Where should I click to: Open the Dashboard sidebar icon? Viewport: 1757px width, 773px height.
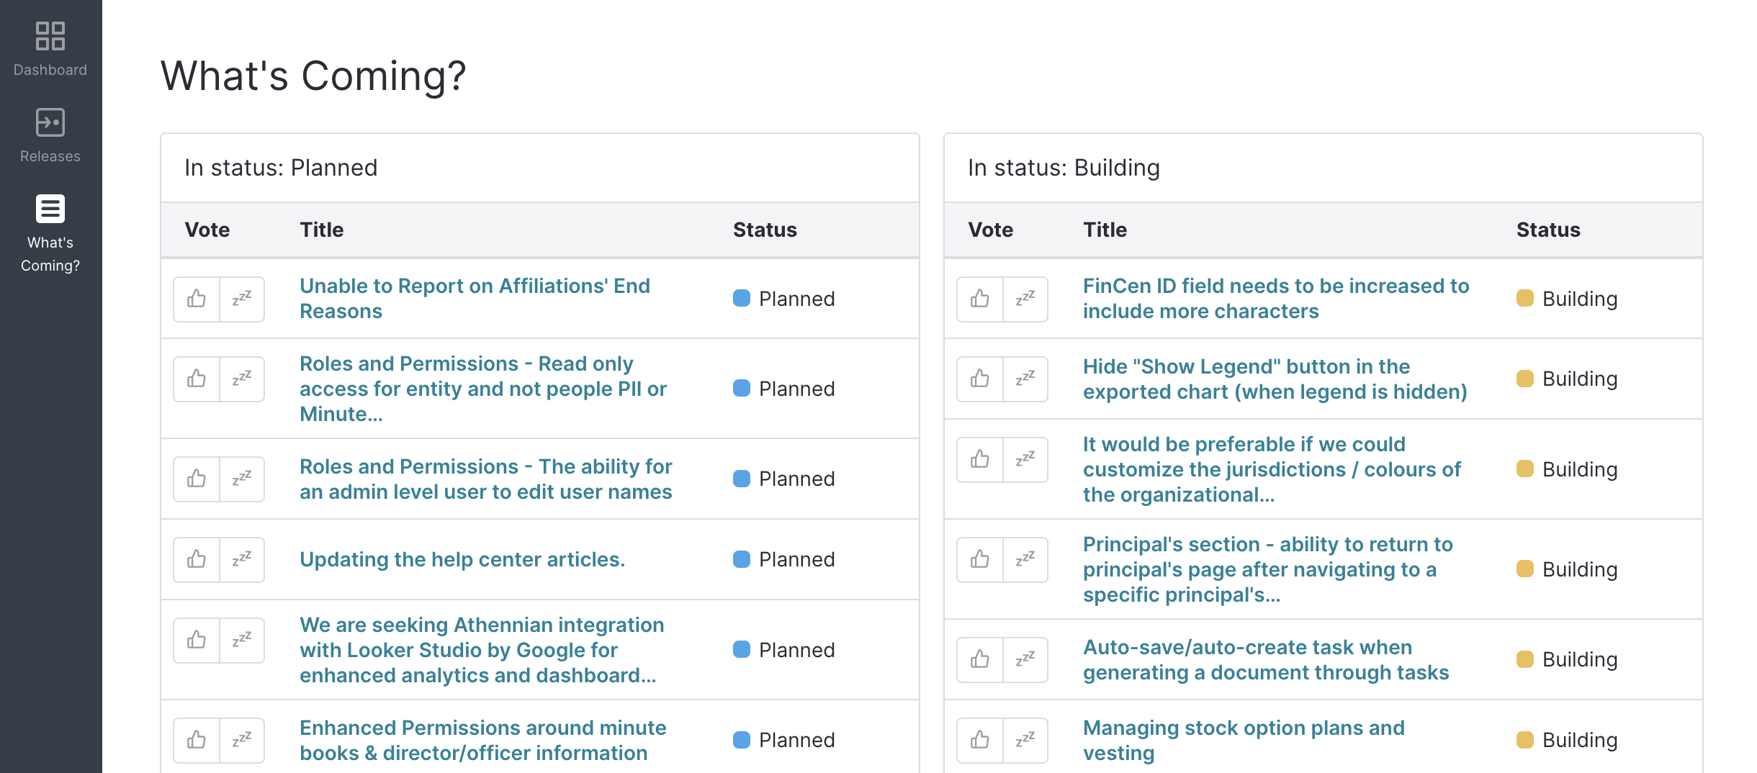(50, 36)
